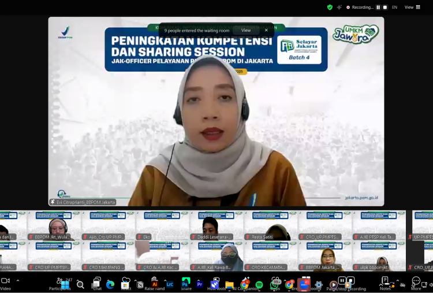Dismiss the waiting room notification
The image size is (433, 293).
point(266,31)
